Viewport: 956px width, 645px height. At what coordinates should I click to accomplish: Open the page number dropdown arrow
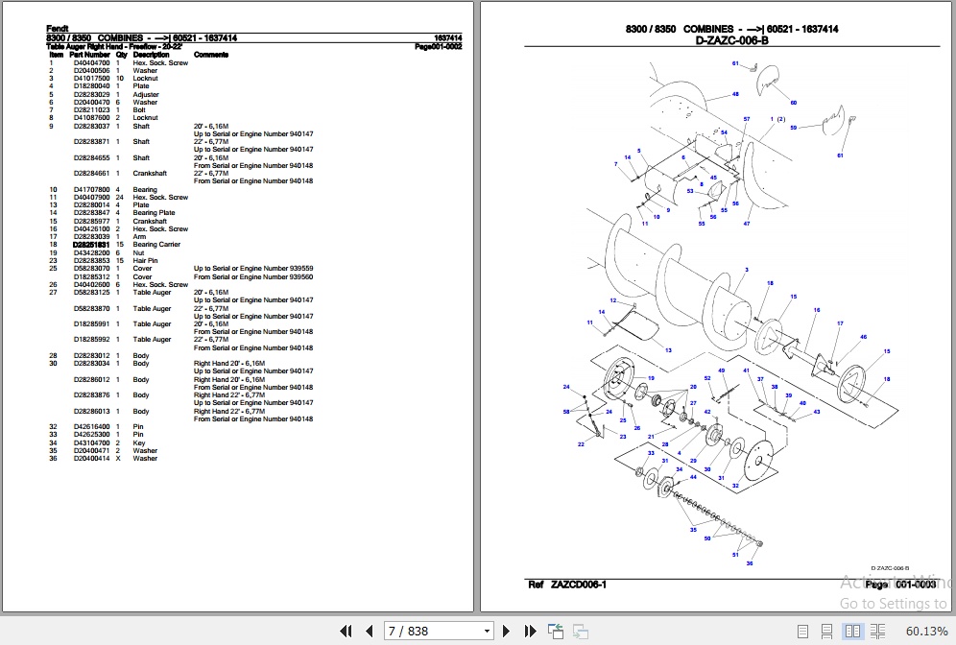coord(487,631)
